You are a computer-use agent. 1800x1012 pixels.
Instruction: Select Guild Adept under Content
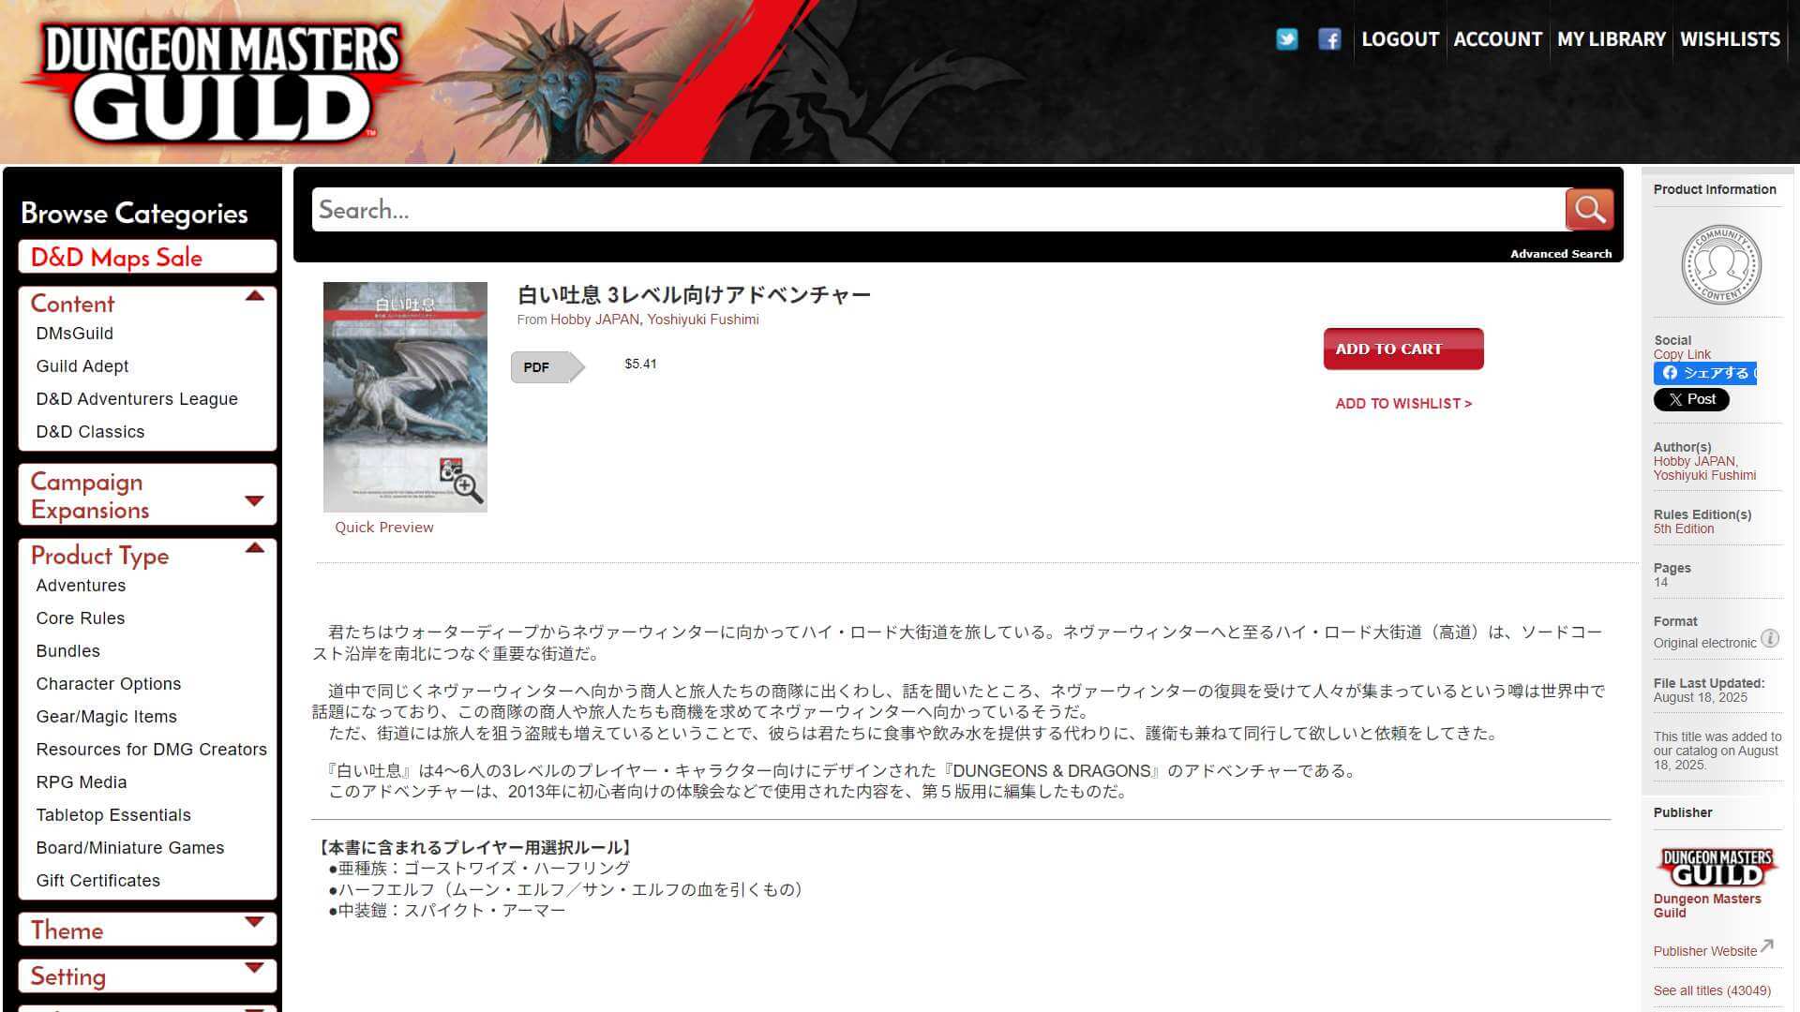[x=82, y=366]
